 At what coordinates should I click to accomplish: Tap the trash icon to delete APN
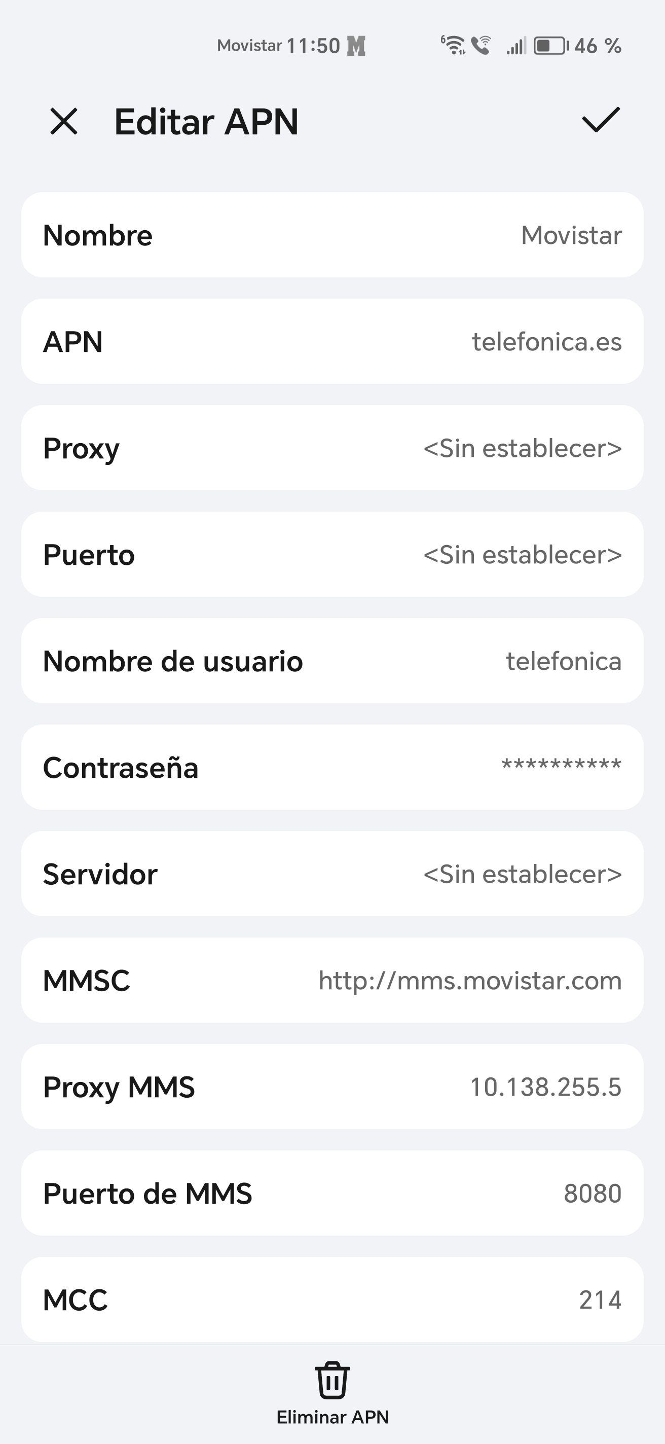332,1381
